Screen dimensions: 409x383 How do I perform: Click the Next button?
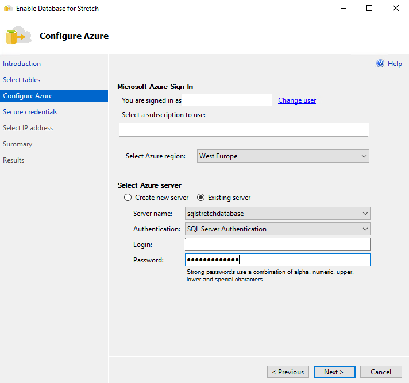click(x=334, y=372)
